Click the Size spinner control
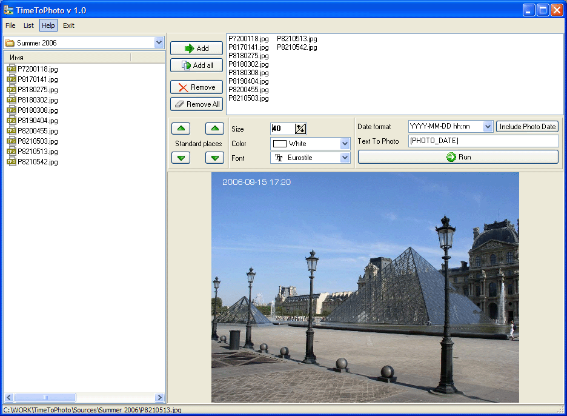The height and width of the screenshot is (416, 567). point(301,129)
